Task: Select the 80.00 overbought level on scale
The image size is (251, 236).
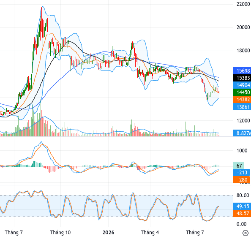Action: pyautogui.click(x=243, y=195)
